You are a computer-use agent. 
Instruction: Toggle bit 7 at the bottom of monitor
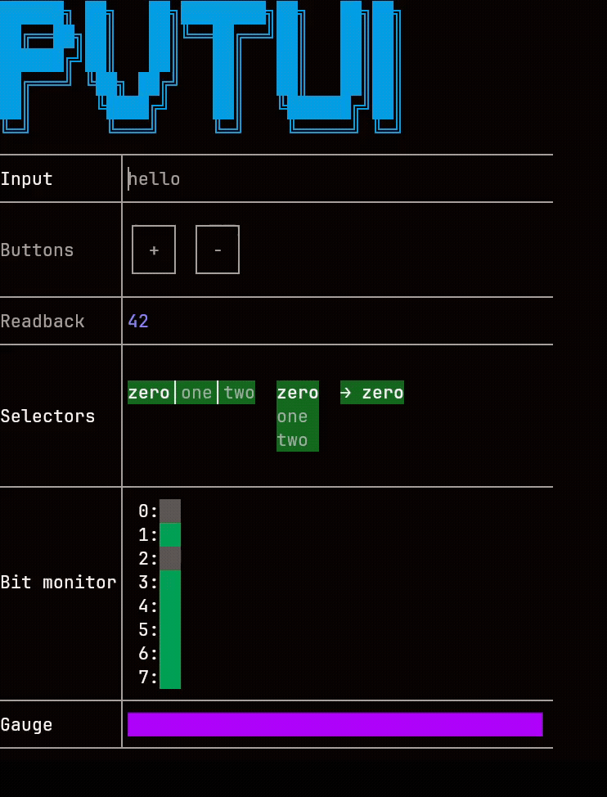pyautogui.click(x=170, y=678)
